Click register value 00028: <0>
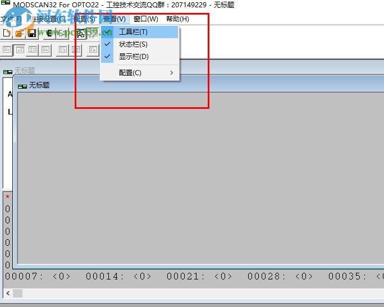 click(x=280, y=276)
